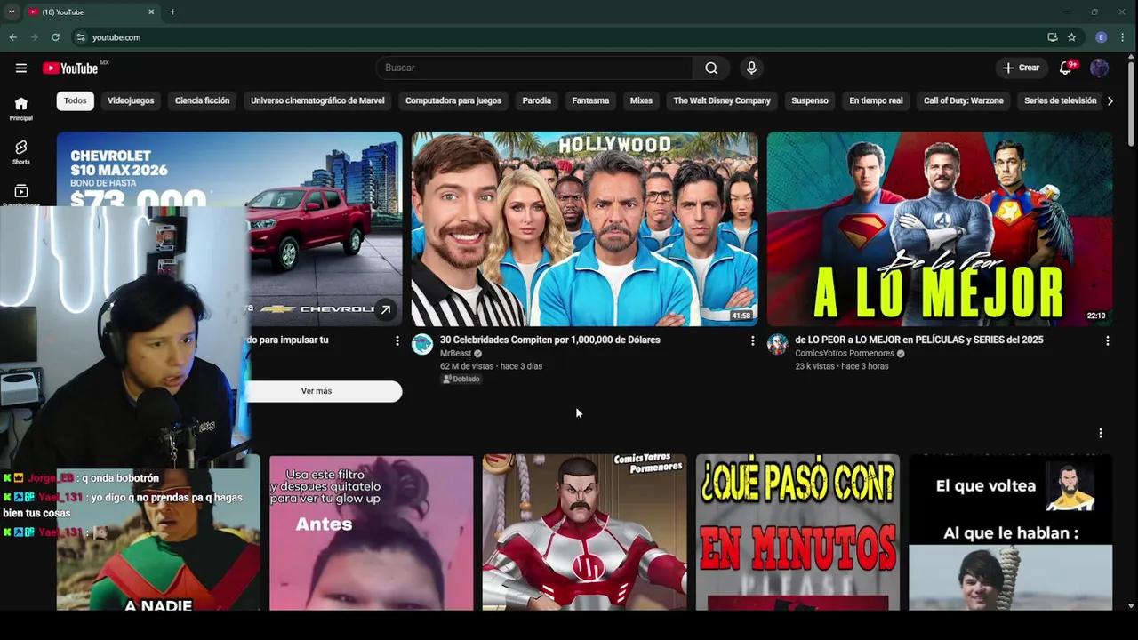1138x640 pixels.
Task: Open options menu for MrBeast video
Action: (x=752, y=340)
